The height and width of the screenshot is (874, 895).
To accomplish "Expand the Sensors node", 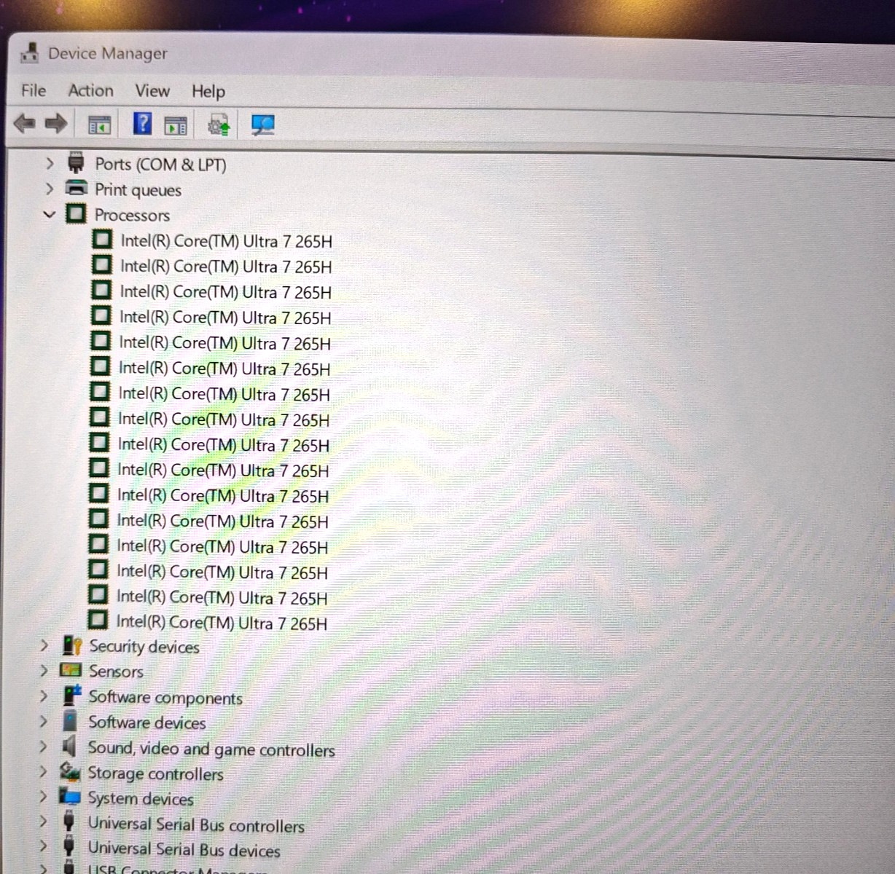I will click(44, 670).
